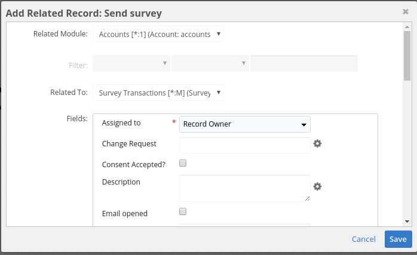This screenshot has height=255, width=417.
Task: Tick the Consent Accepted? checkbox
Action: coord(183,162)
